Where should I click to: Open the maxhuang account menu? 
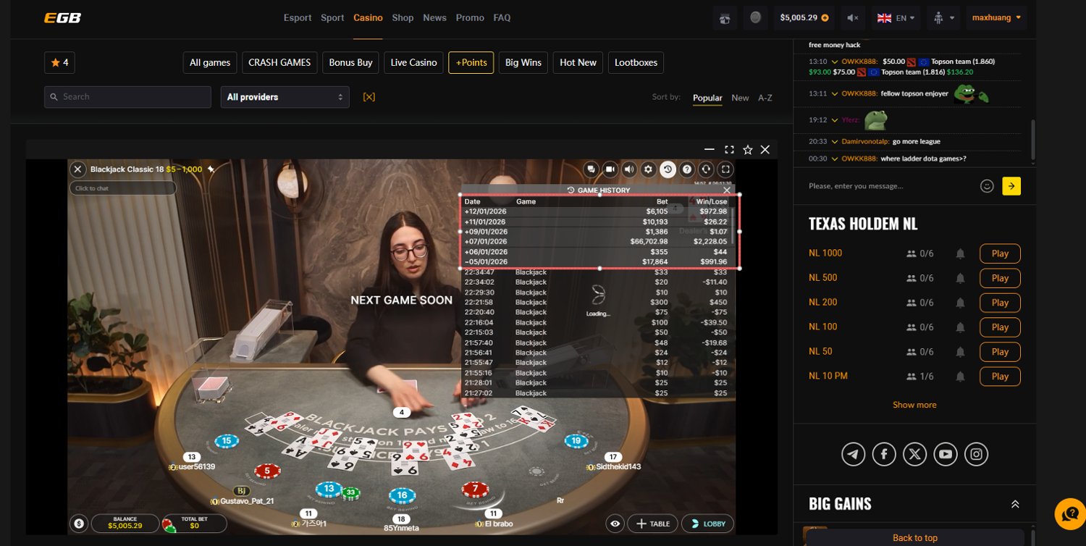pyautogui.click(x=996, y=17)
